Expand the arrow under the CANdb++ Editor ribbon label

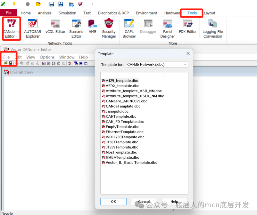17,36
